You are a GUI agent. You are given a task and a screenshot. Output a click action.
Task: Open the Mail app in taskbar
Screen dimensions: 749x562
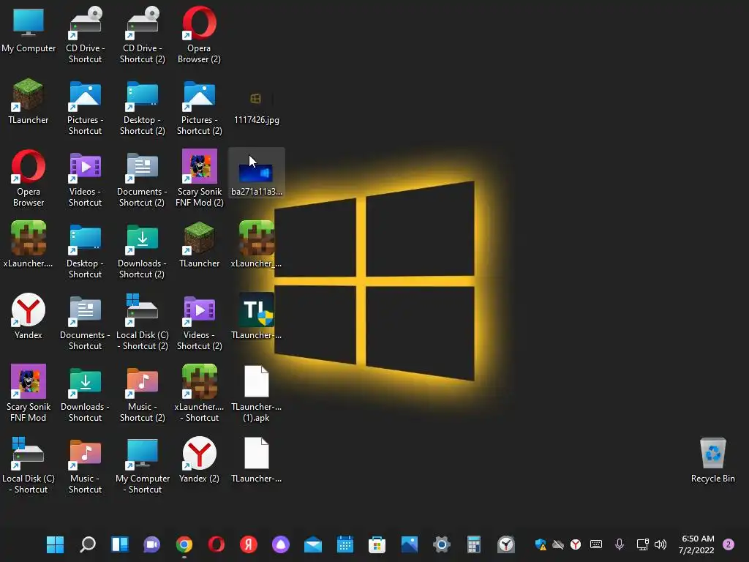click(313, 544)
